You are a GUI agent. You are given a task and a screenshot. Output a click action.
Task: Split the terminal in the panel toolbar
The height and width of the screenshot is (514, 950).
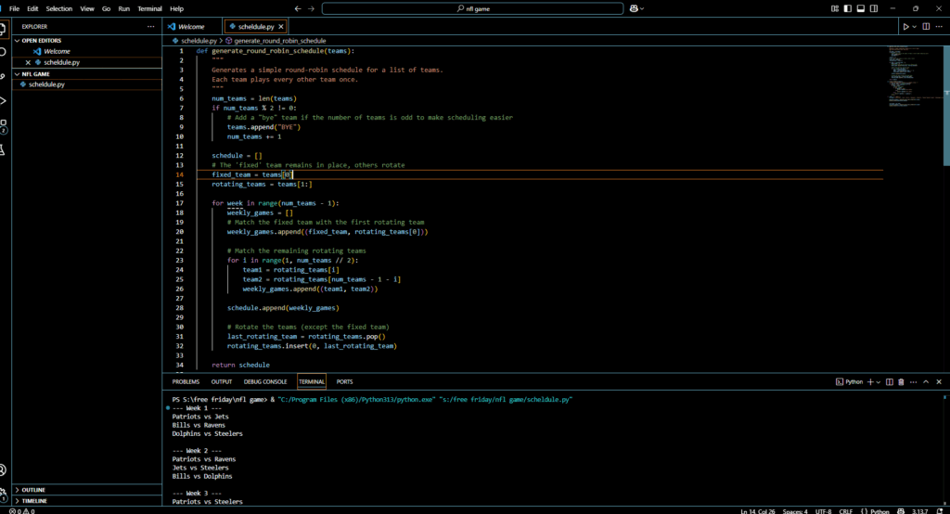point(889,381)
